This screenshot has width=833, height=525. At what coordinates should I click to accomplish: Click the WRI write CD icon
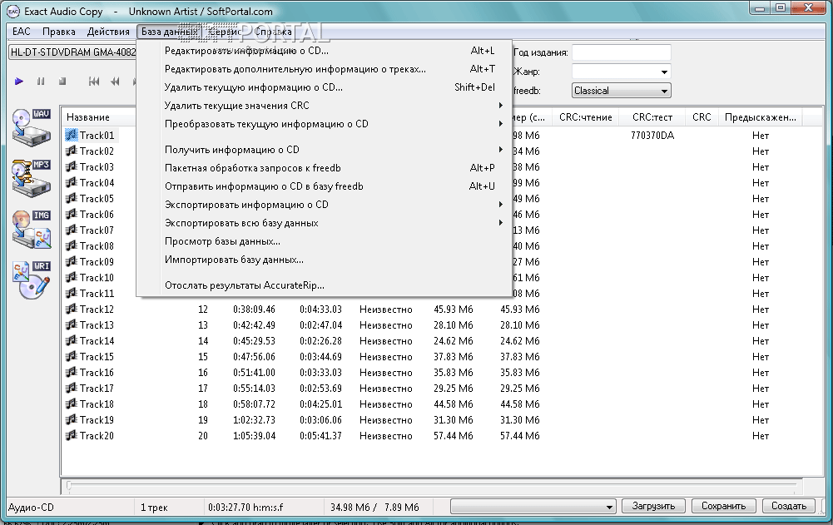click(31, 280)
